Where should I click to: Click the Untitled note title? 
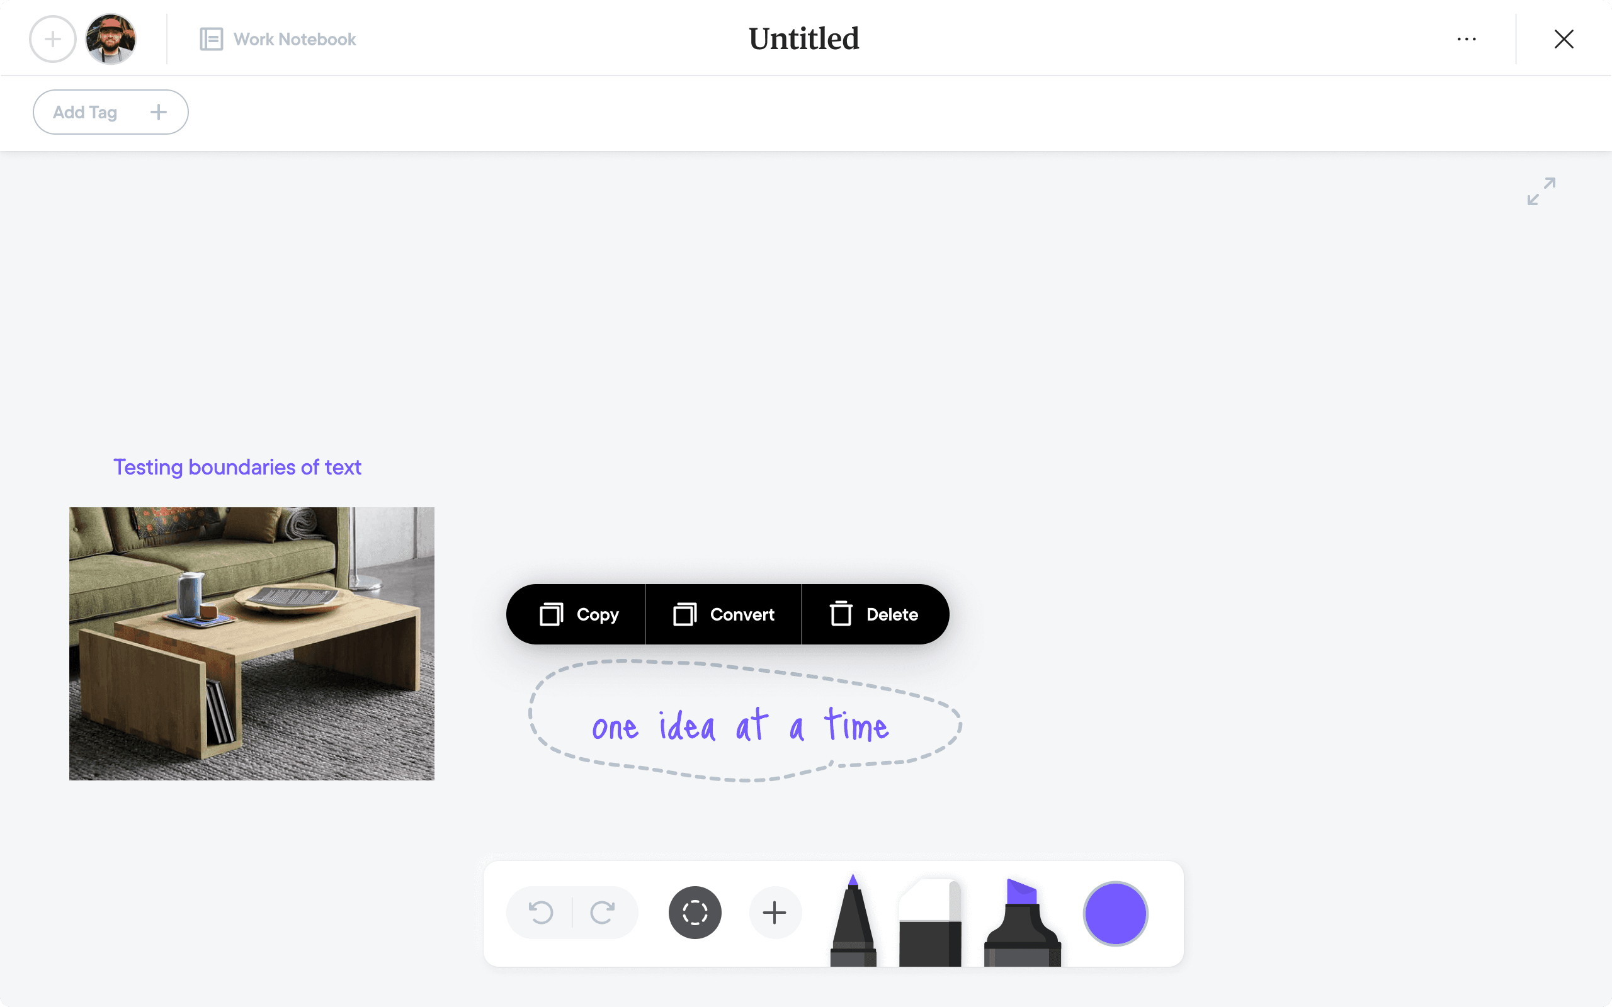[804, 38]
